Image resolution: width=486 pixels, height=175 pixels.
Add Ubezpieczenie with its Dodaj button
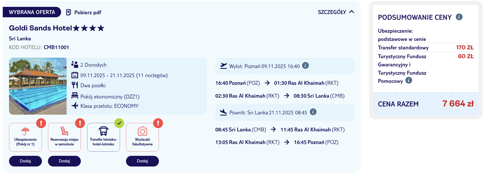[25, 161]
